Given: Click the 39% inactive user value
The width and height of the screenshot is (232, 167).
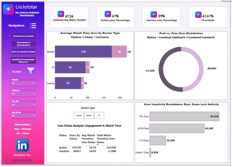Looking at the screenshot, I should [x=161, y=16].
